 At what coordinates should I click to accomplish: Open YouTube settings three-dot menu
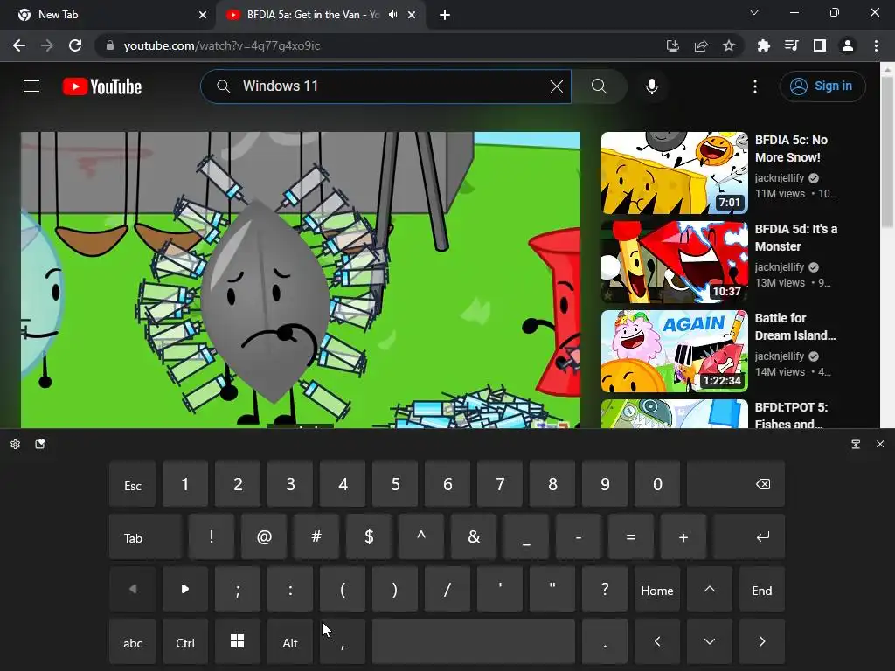755,86
